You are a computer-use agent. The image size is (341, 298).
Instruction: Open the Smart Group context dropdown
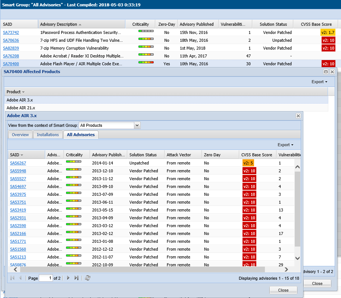pyautogui.click(x=137, y=125)
